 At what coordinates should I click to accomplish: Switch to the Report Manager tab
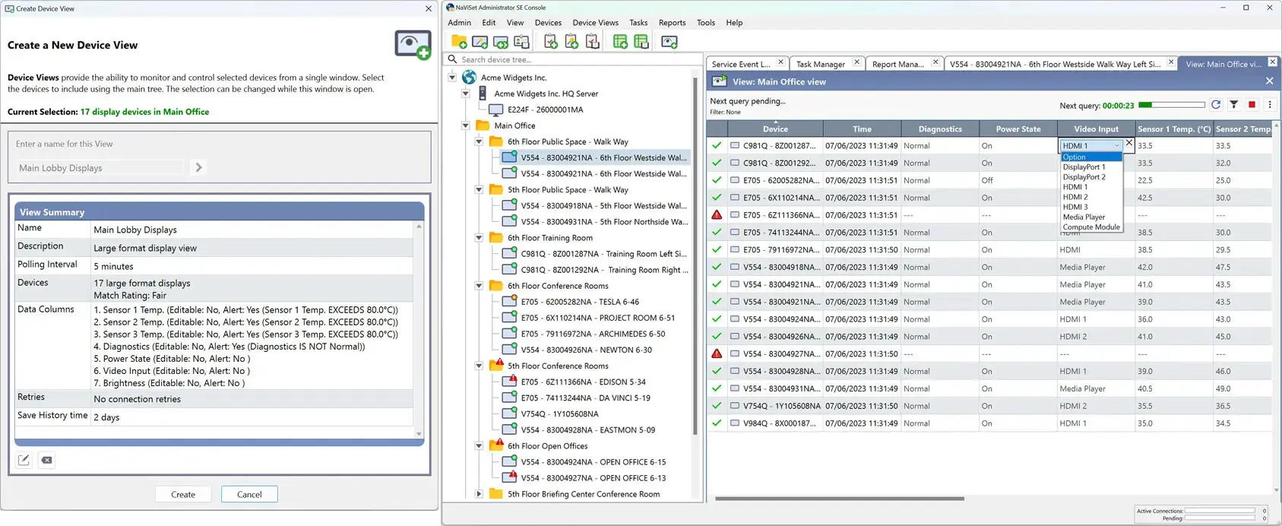pos(898,65)
